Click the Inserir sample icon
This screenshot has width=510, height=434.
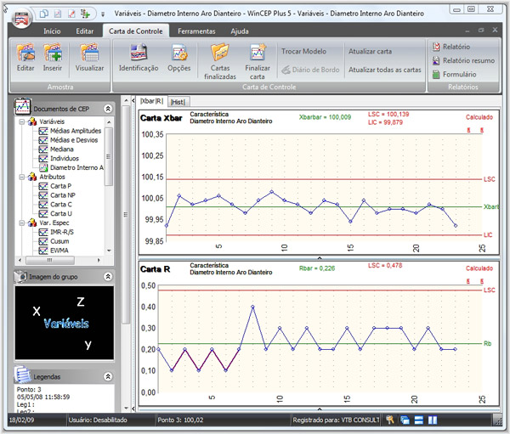(53, 53)
